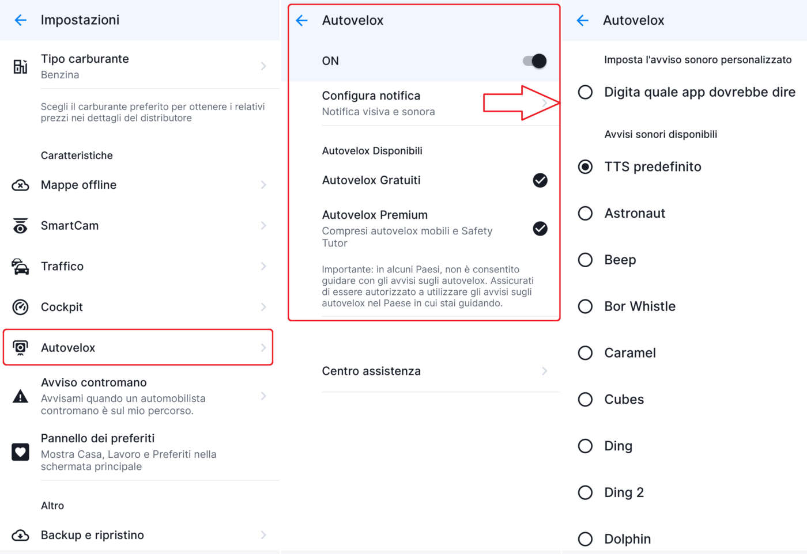Tap the Mappe offline cloud icon
The height and width of the screenshot is (554, 807).
(x=20, y=185)
